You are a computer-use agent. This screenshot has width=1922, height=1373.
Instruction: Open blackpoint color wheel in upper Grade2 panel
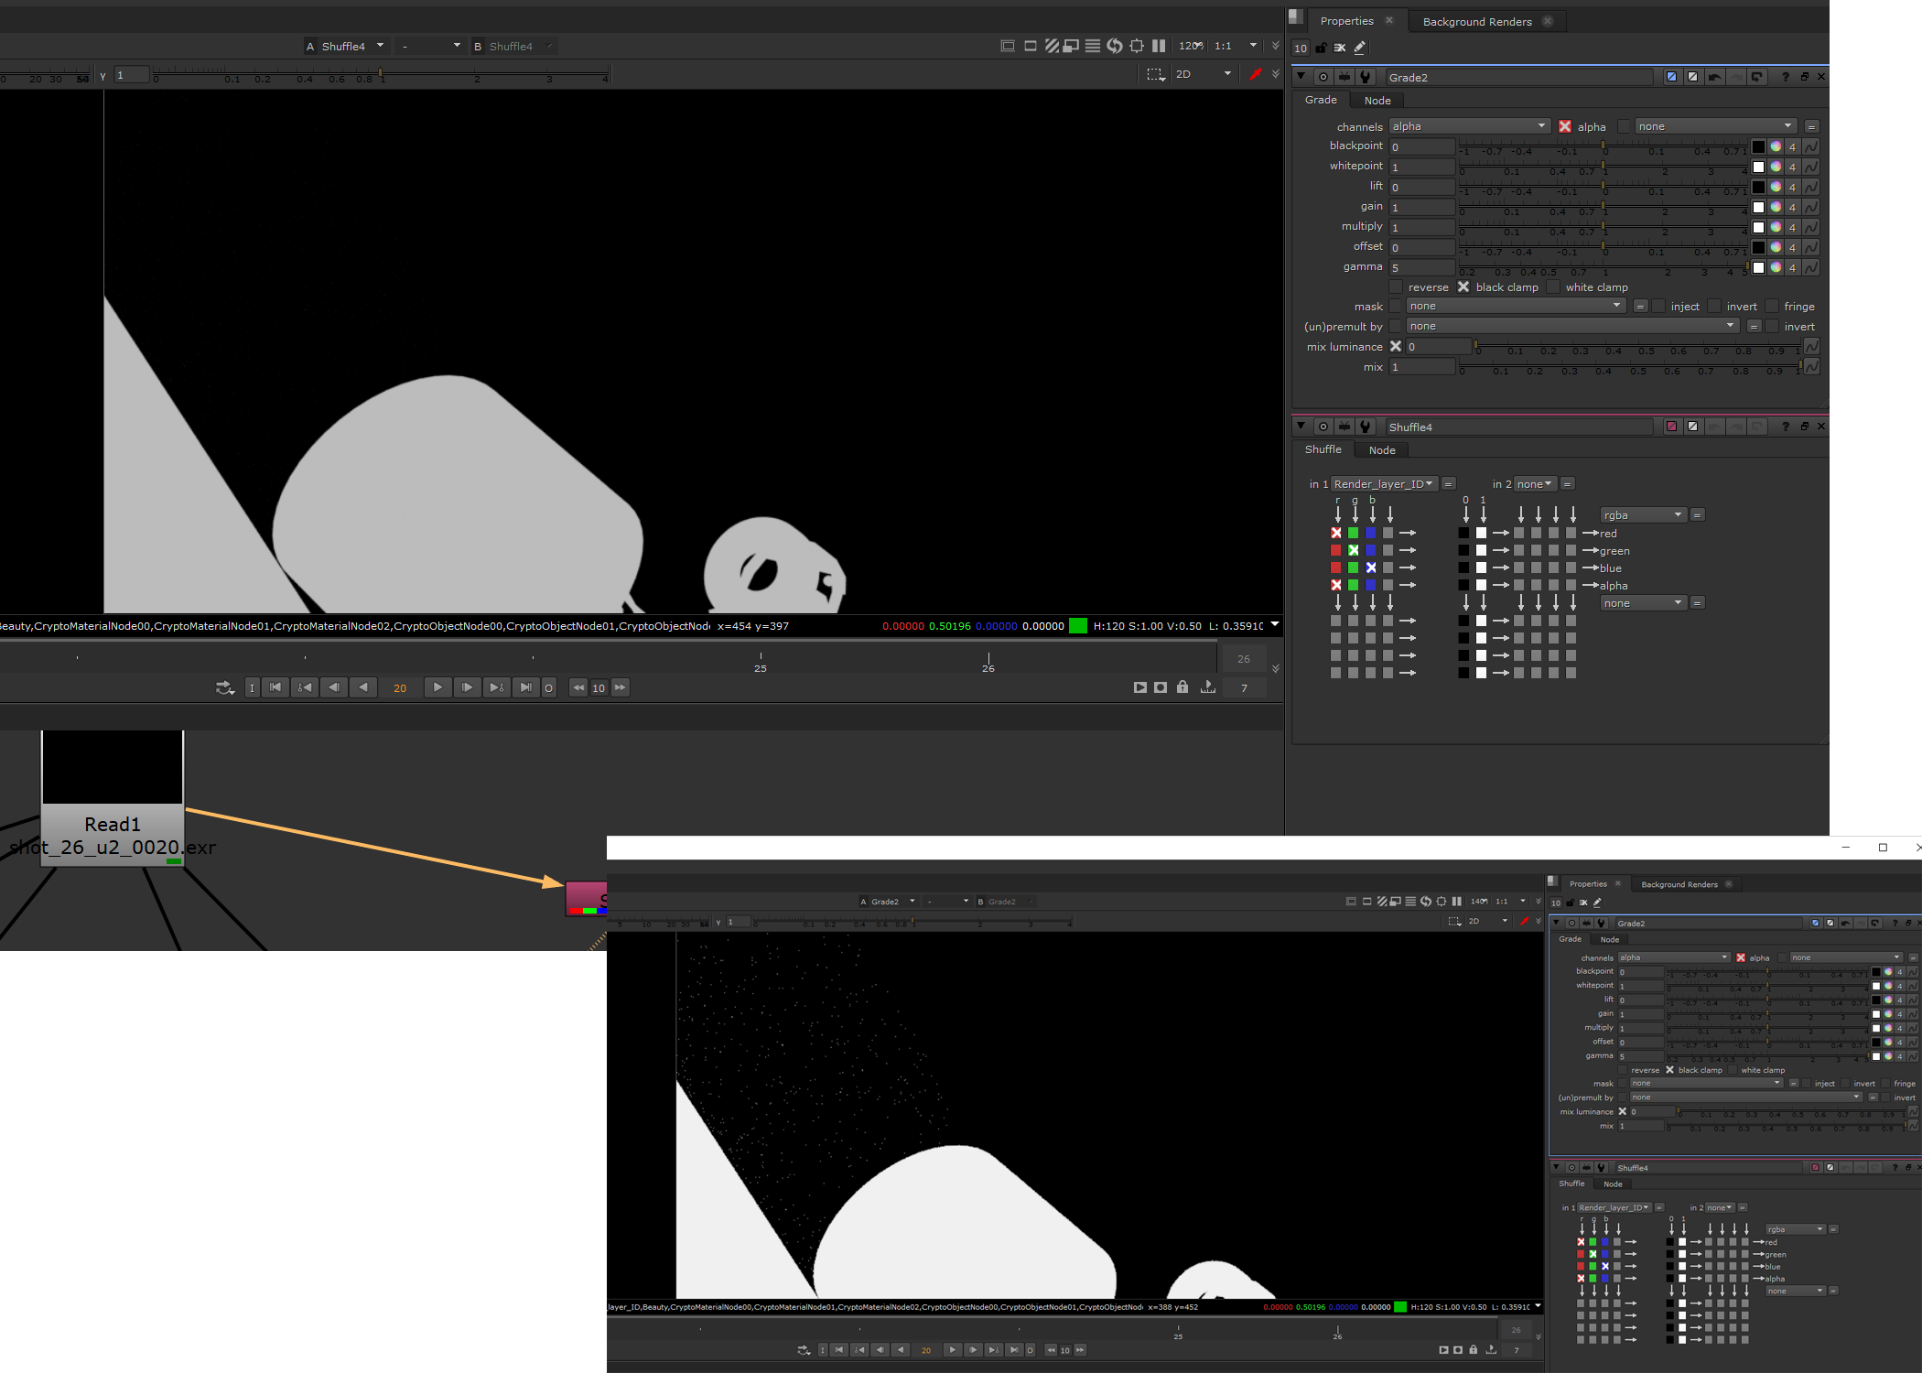1776,146
